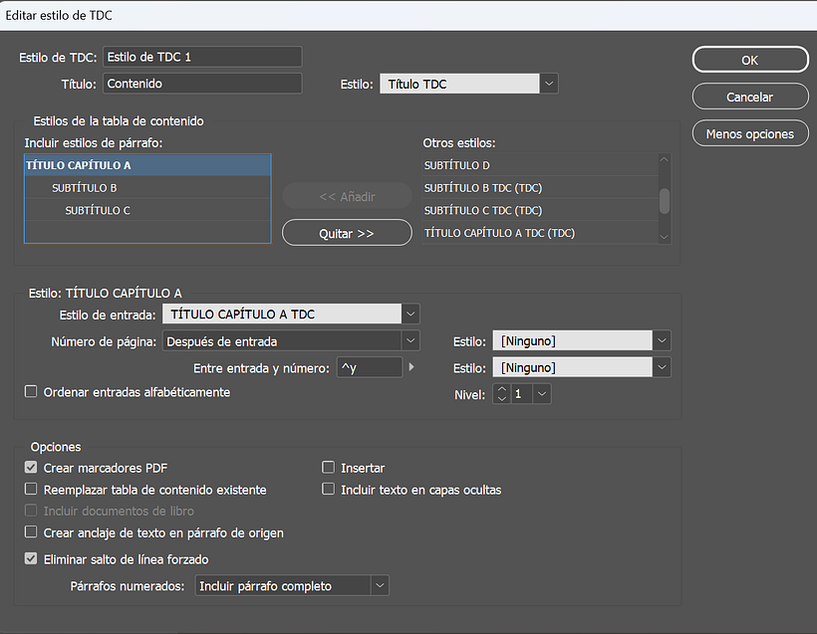
Task: Click the Otros estilos scrollbar thumb
Action: pos(665,201)
